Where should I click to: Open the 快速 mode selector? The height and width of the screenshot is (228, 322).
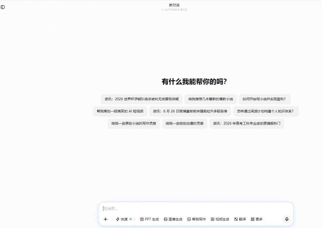(126, 219)
